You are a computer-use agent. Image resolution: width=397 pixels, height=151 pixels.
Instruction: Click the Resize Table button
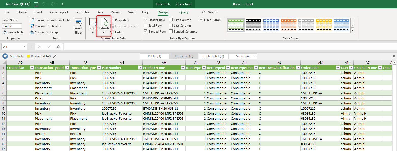click(x=13, y=32)
